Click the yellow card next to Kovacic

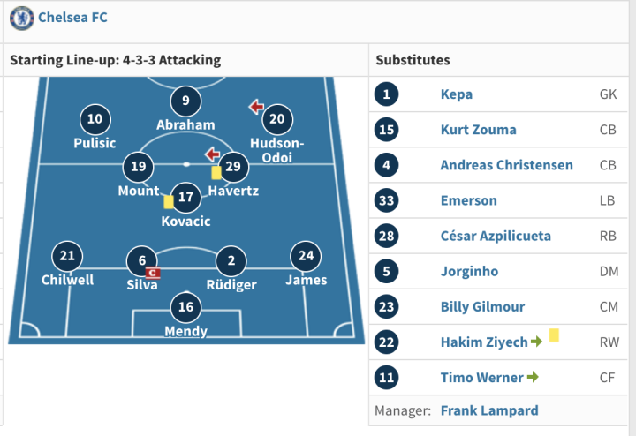[x=168, y=201]
